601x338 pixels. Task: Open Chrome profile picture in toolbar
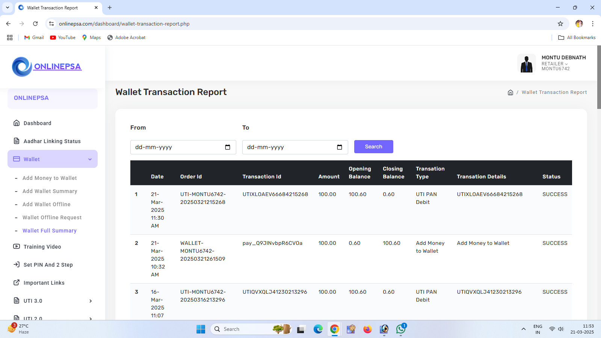[579, 24]
